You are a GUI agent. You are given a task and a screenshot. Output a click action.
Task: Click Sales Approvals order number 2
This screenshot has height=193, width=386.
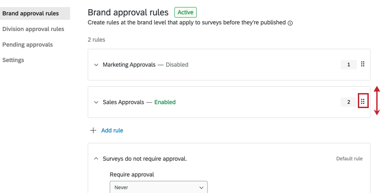349,102
